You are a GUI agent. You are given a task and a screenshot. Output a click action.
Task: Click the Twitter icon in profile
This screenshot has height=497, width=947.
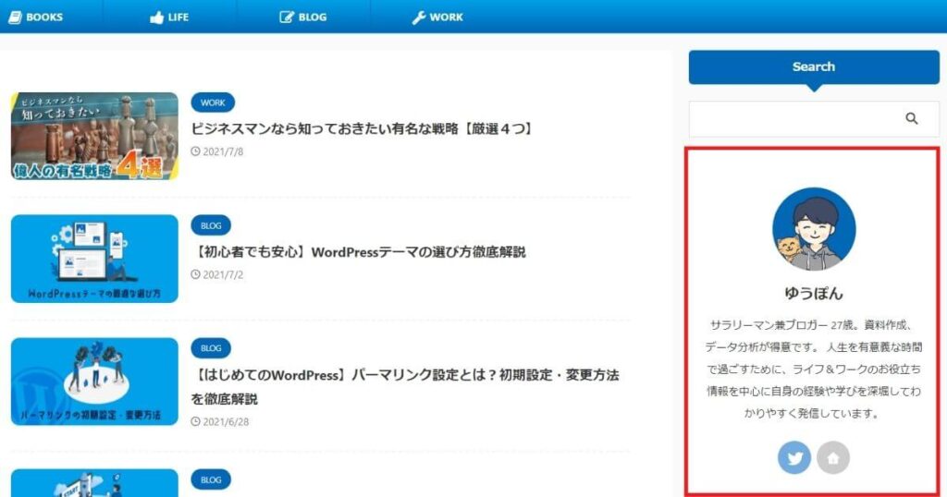794,457
